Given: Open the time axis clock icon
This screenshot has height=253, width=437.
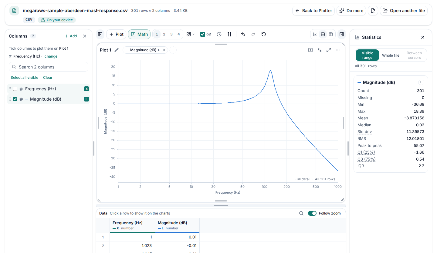Looking at the screenshot, I should (x=219, y=34).
